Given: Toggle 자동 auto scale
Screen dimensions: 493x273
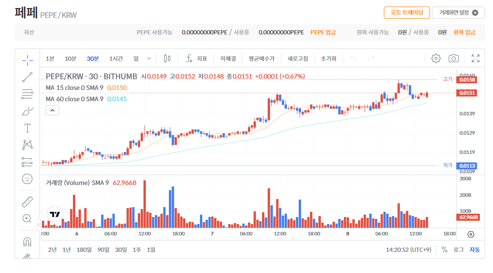Looking at the screenshot, I should coord(475,250).
